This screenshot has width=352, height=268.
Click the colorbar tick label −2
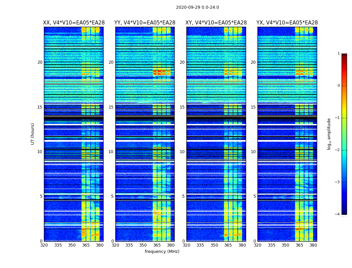point(337,150)
